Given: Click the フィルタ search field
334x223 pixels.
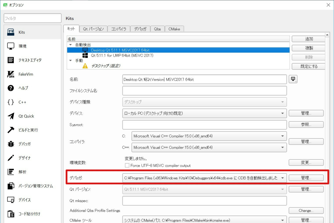Looking at the screenshot, I should click(x=33, y=18).
